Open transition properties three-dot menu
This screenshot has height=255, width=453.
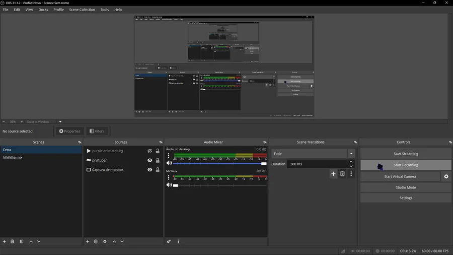[x=351, y=174]
